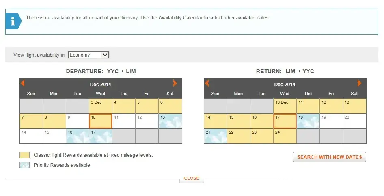Choose return date 24
Screen dimensions: 384x196
coord(285,136)
